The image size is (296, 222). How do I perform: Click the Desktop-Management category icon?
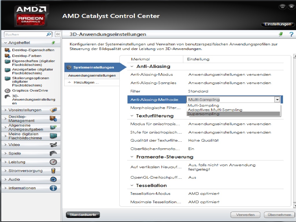coord(53,119)
